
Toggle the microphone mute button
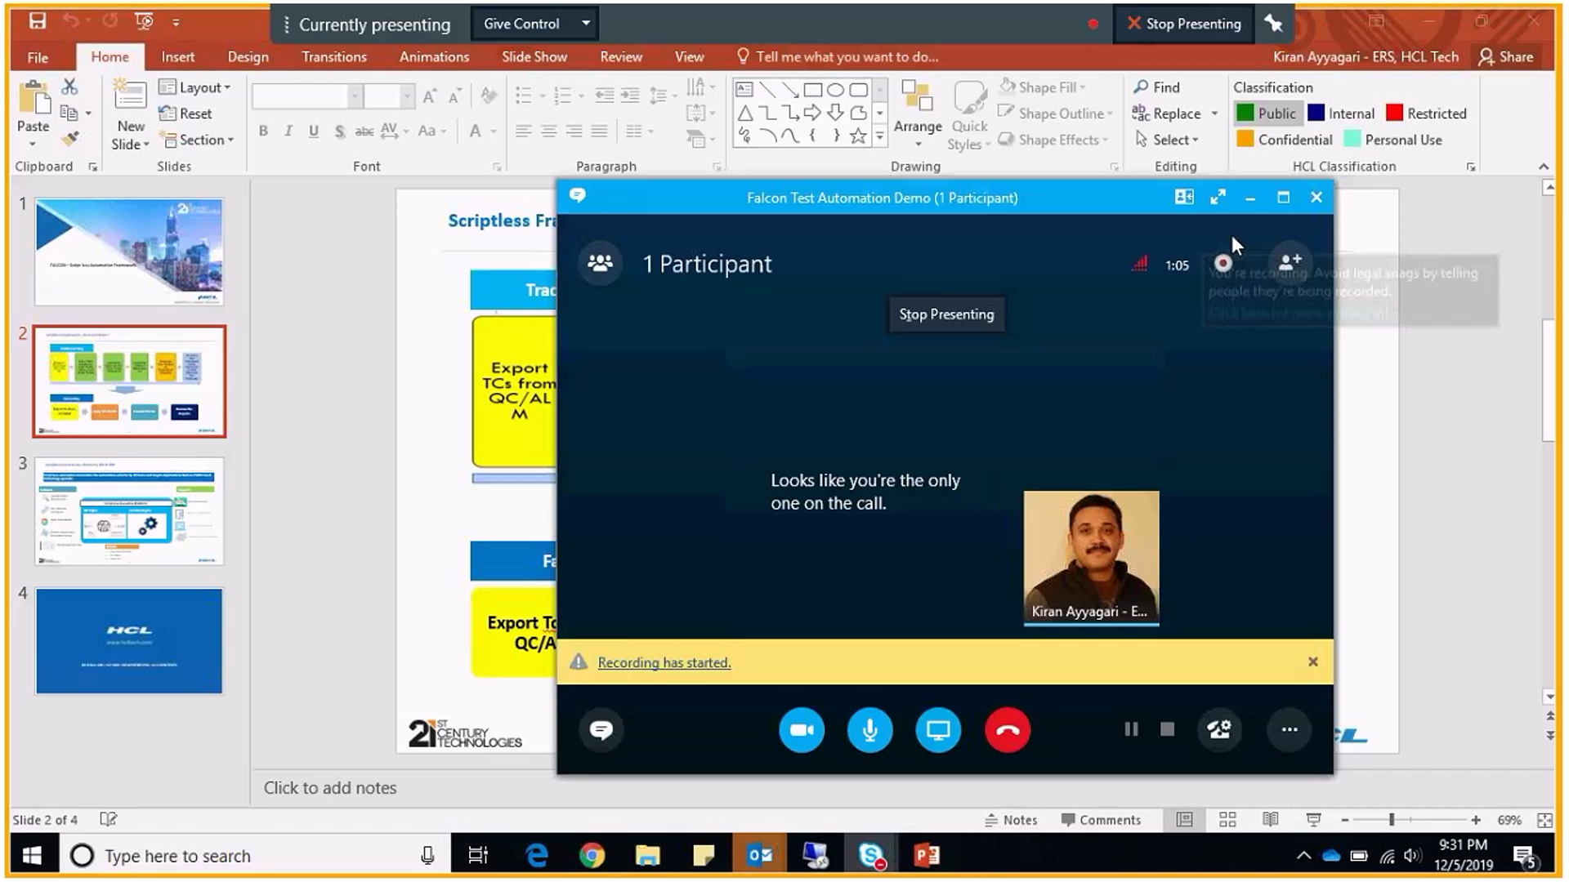(869, 730)
